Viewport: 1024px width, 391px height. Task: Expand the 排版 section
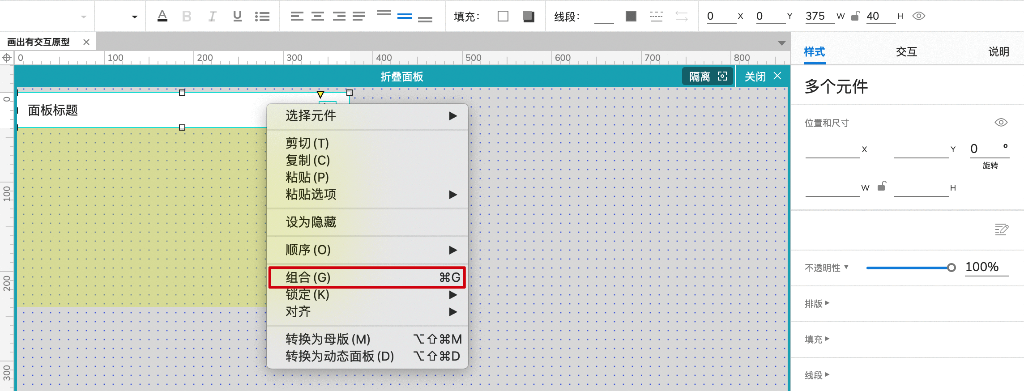coord(817,303)
